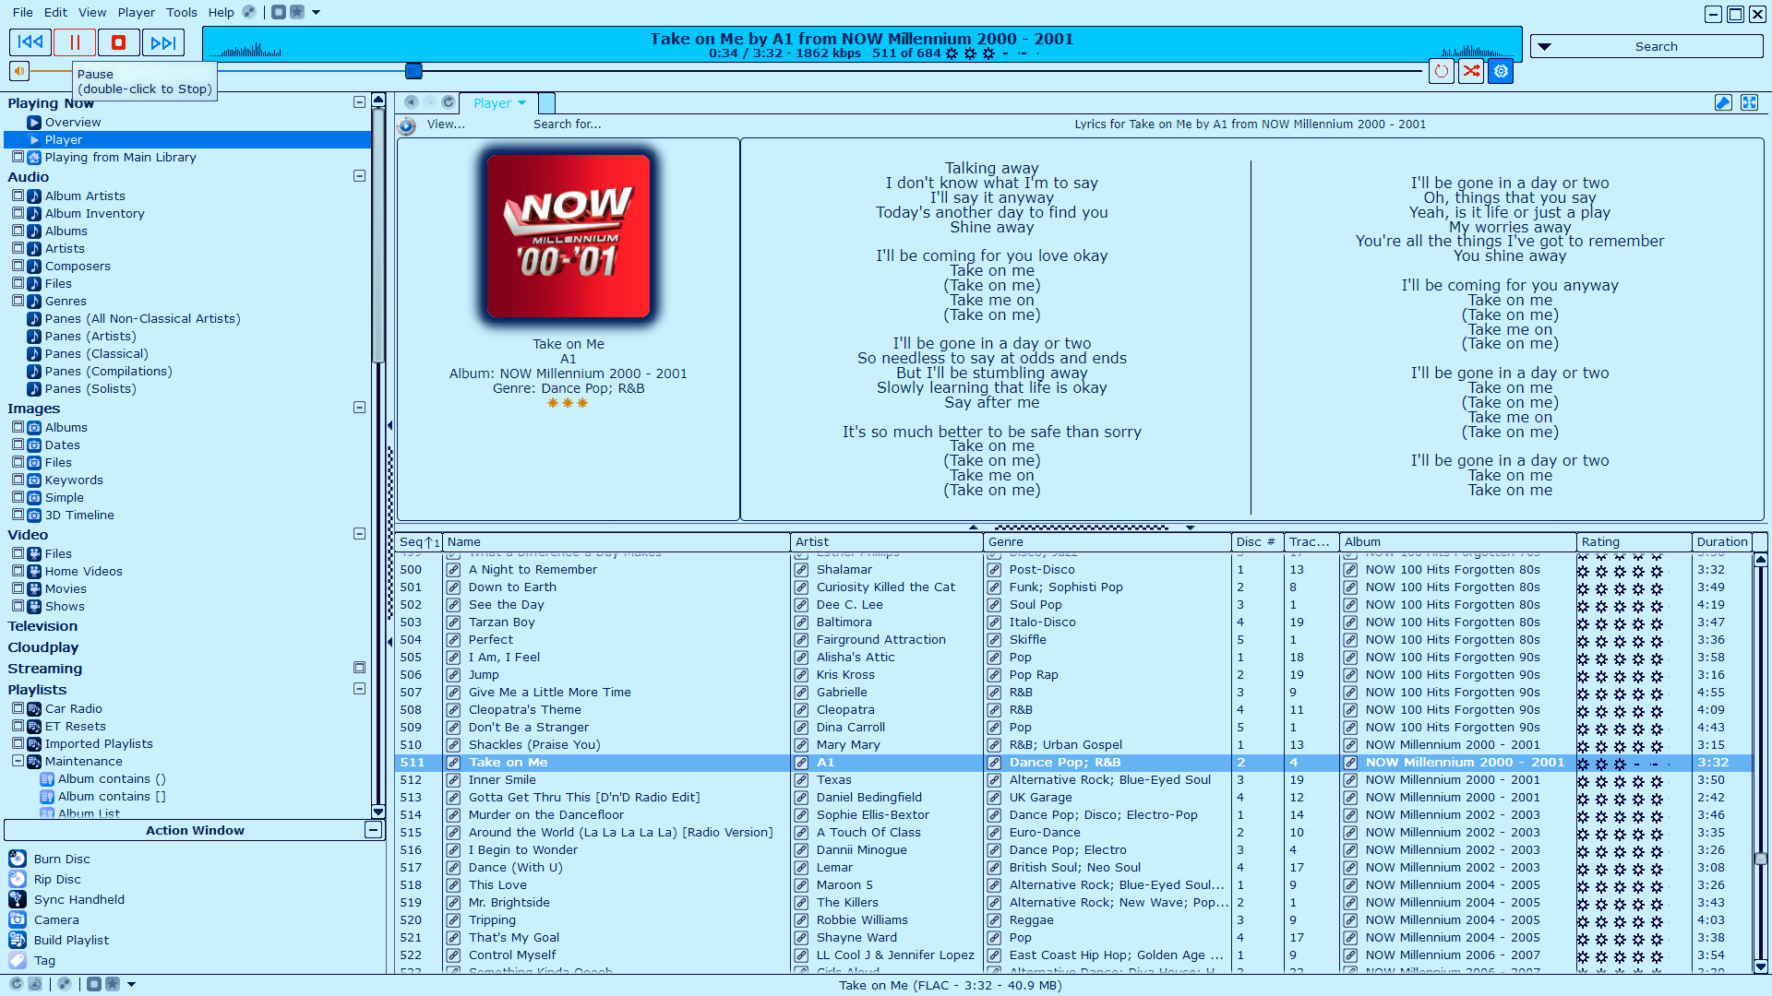Viewport: 1772px width, 996px height.
Task: Click in the Search input field
Action: pyautogui.click(x=1656, y=46)
